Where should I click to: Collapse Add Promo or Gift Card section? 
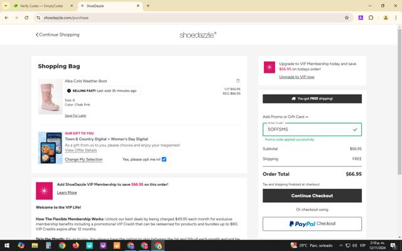click(285, 117)
